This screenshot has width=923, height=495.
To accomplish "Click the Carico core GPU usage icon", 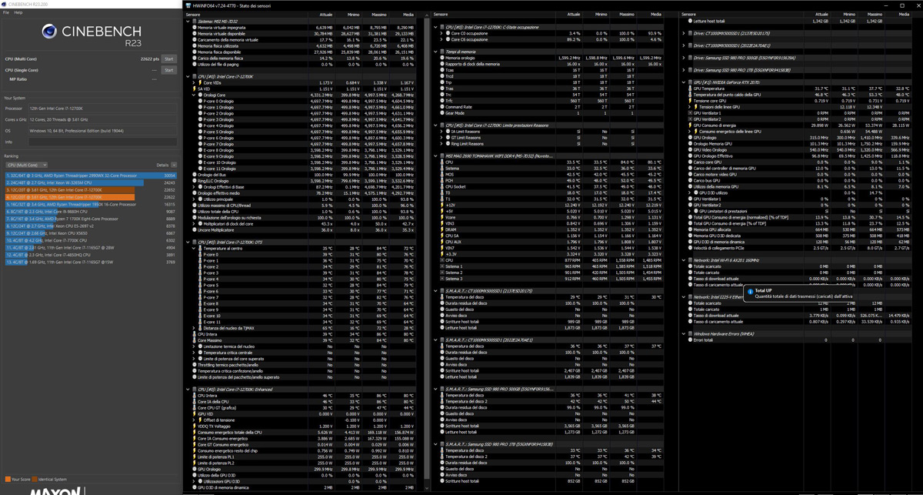I will click(x=691, y=162).
